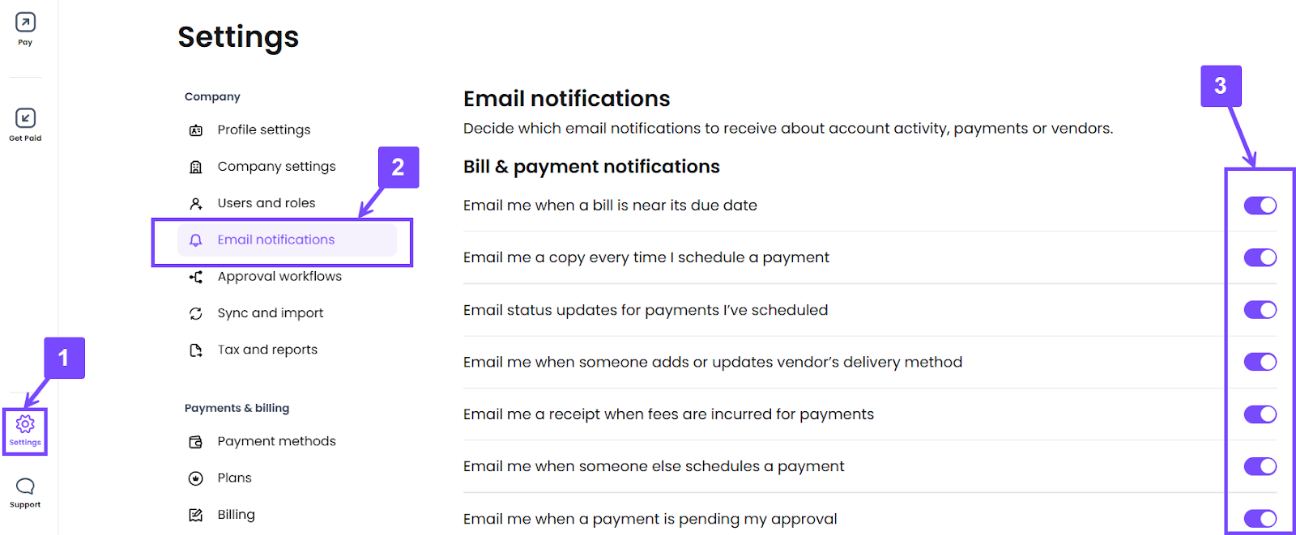Toggle off scheduled payment copy emails
The width and height of the screenshot is (1296, 535).
[1259, 257]
